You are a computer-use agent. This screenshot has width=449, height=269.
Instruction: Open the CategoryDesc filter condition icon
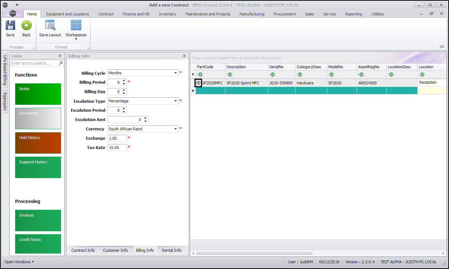pyautogui.click(x=300, y=75)
